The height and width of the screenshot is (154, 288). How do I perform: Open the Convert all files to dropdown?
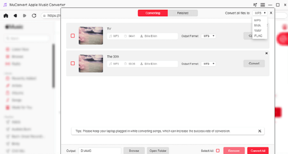coord(260,13)
